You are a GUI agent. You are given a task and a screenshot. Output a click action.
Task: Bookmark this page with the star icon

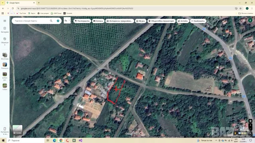(x=241, y=8)
